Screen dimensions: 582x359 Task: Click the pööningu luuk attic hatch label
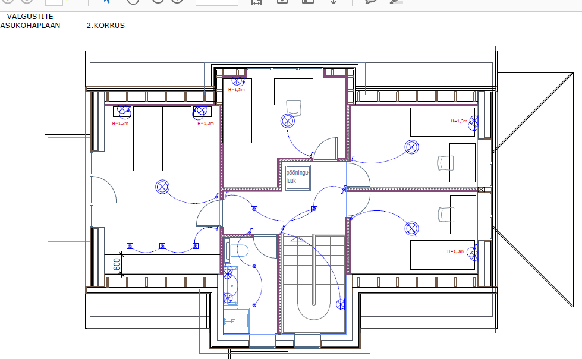click(x=297, y=176)
